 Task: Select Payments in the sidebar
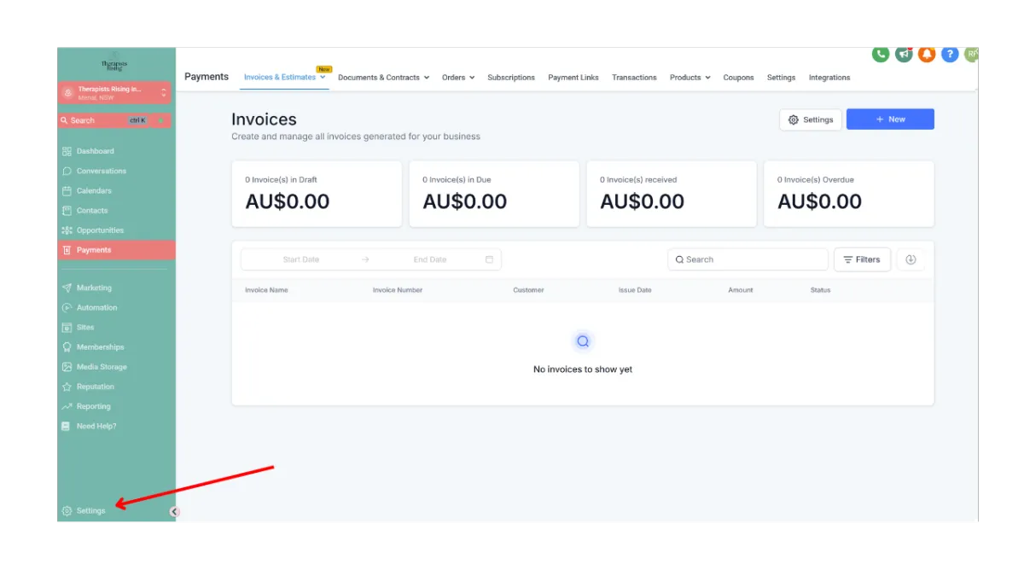[116, 250]
